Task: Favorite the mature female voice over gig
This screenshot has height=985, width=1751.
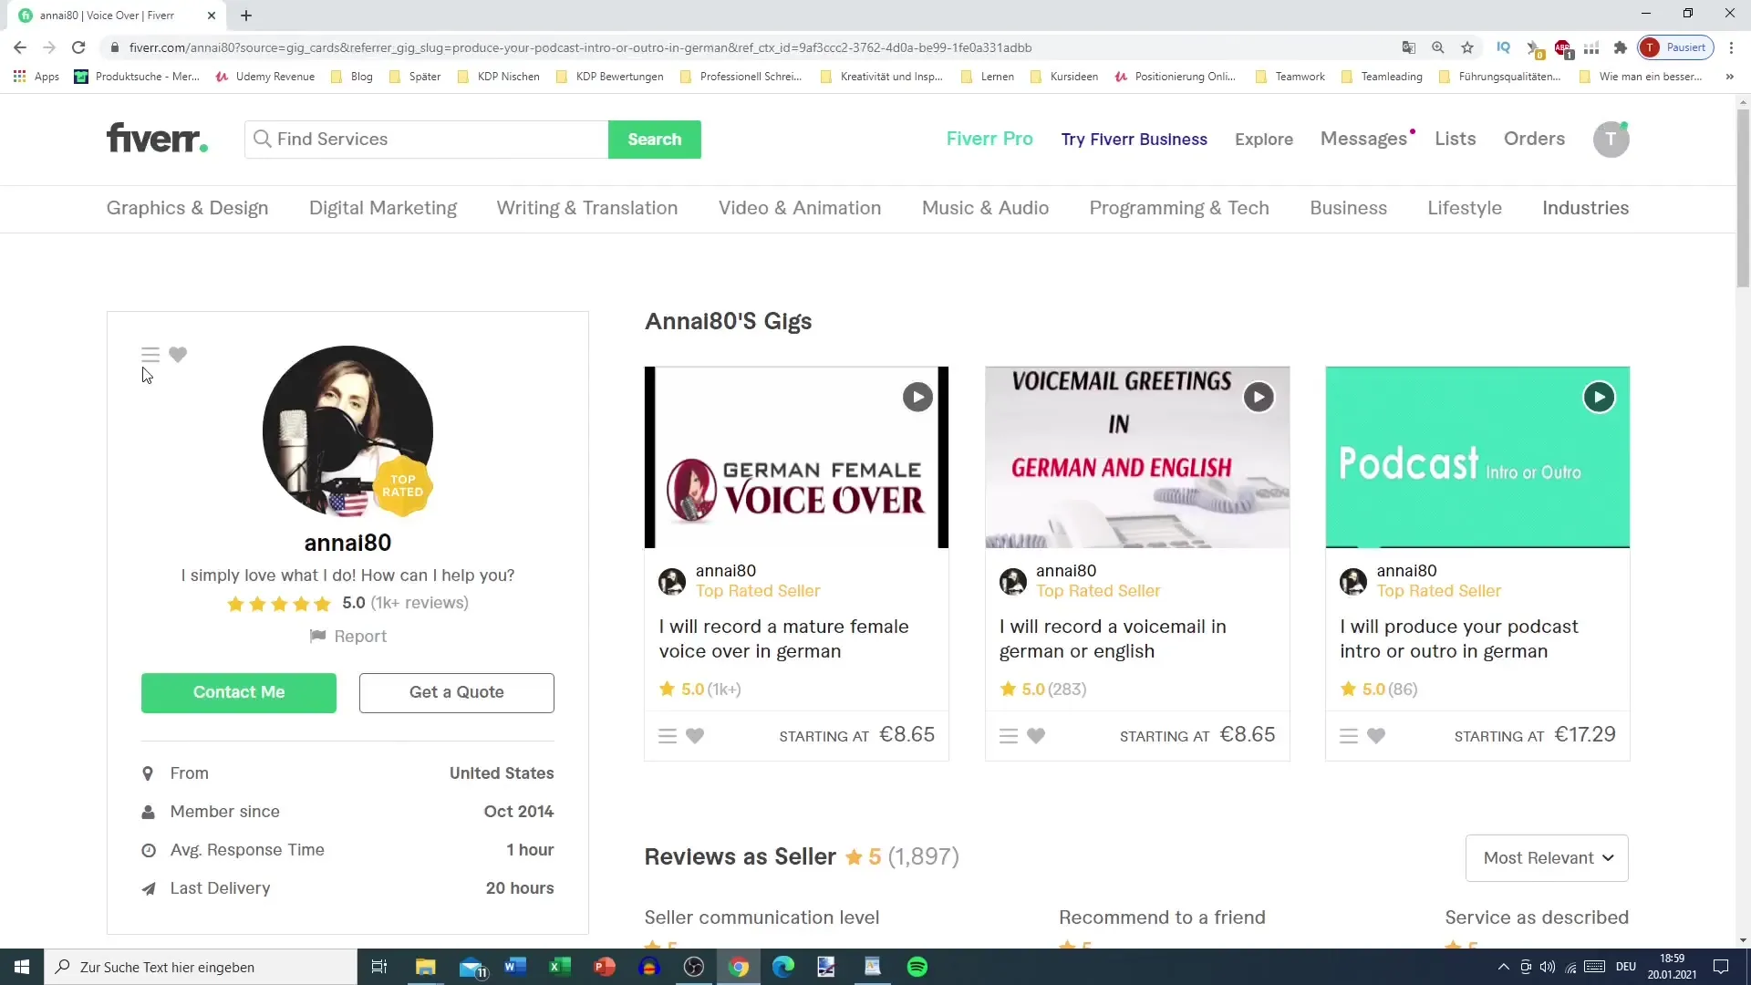Action: point(695,736)
